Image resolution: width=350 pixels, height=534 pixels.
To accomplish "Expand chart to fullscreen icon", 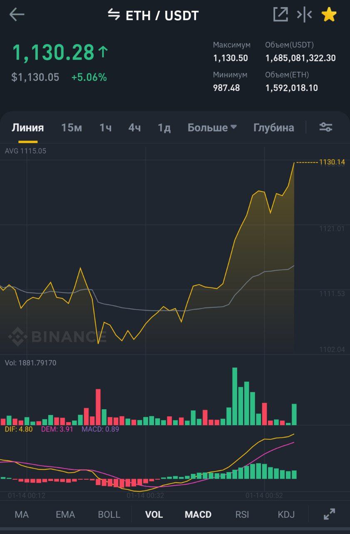I will 329,514.
